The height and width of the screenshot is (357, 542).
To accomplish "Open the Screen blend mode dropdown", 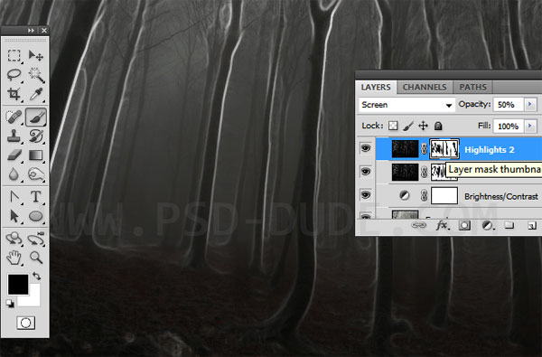I will point(406,105).
